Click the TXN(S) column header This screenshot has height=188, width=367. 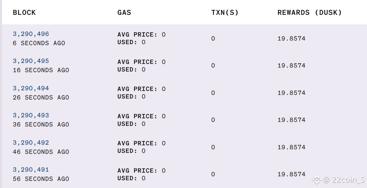click(225, 13)
